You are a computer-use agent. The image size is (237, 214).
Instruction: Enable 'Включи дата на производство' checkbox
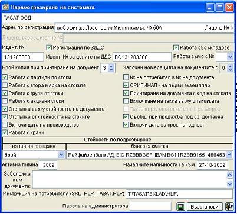tap(5, 125)
